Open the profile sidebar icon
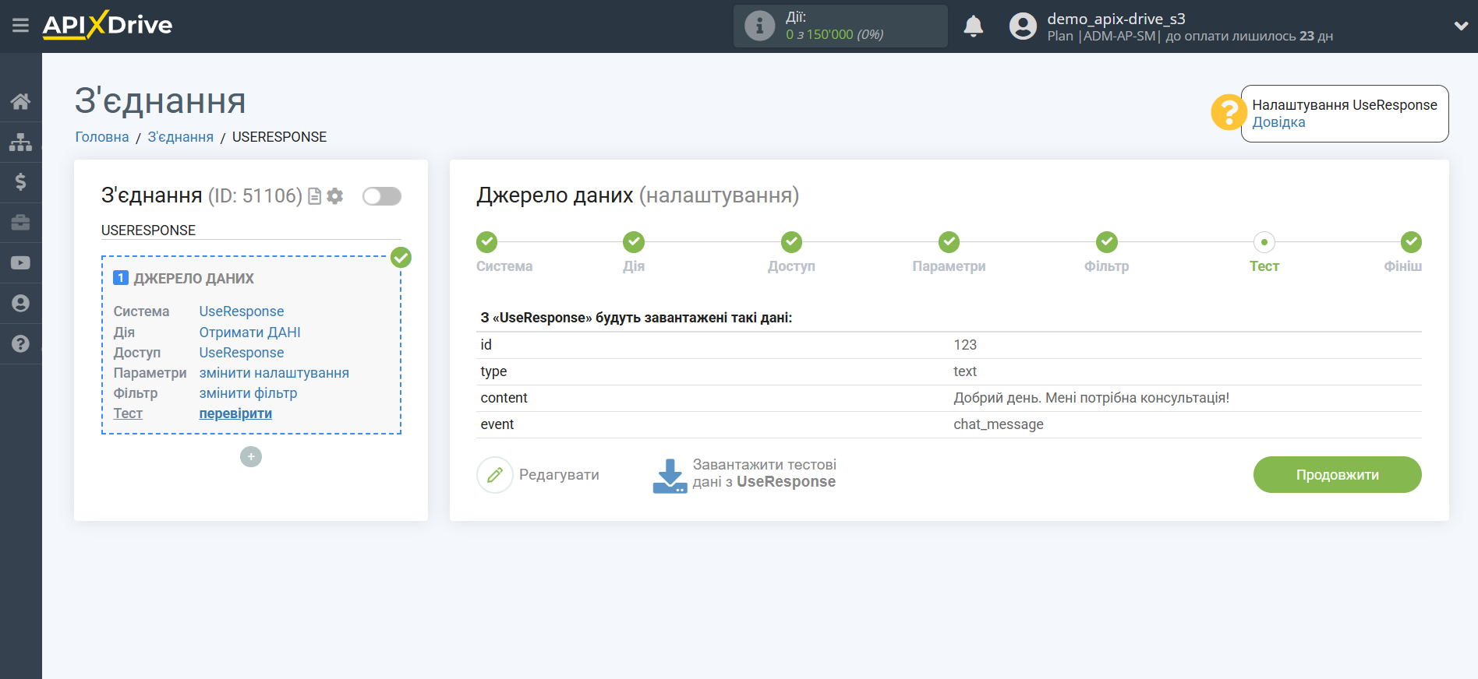This screenshot has height=679, width=1478. [x=20, y=304]
